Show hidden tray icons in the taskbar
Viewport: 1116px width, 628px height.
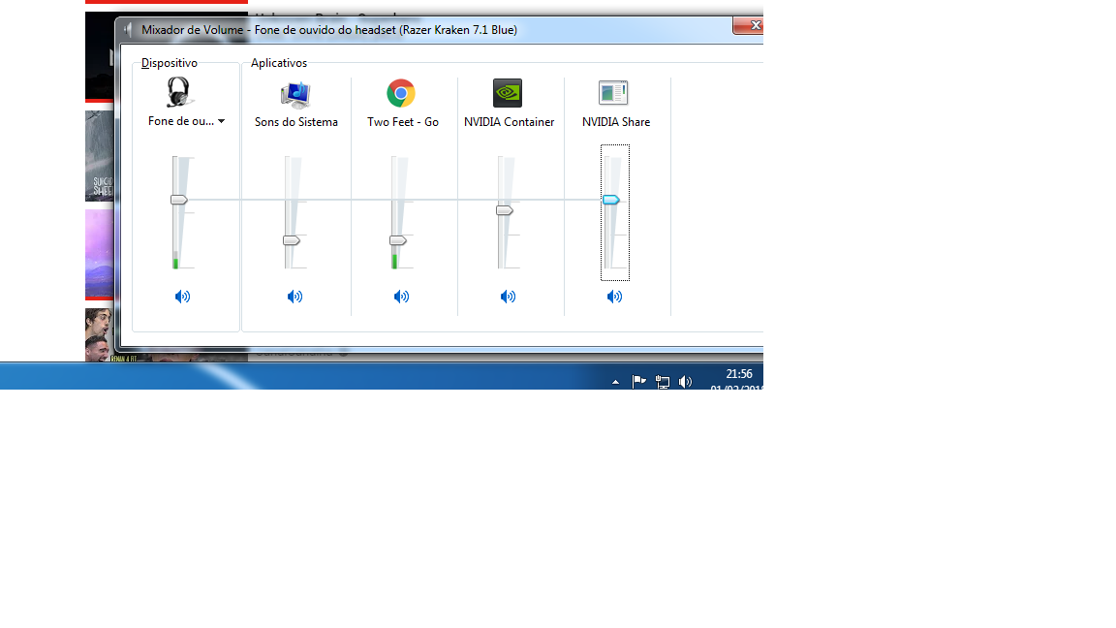pos(616,383)
